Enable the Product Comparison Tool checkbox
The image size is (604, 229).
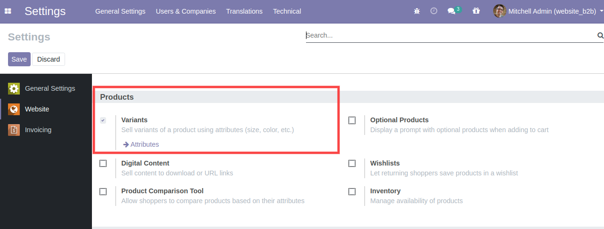(103, 191)
